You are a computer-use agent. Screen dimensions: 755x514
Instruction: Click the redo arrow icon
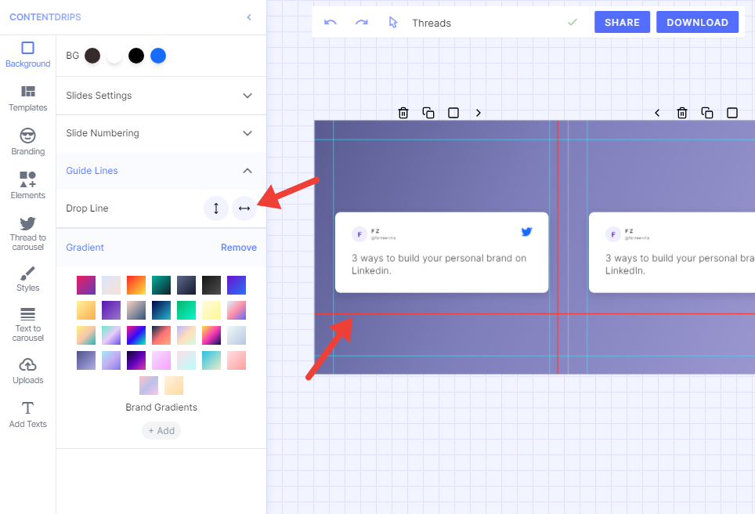[x=361, y=23]
